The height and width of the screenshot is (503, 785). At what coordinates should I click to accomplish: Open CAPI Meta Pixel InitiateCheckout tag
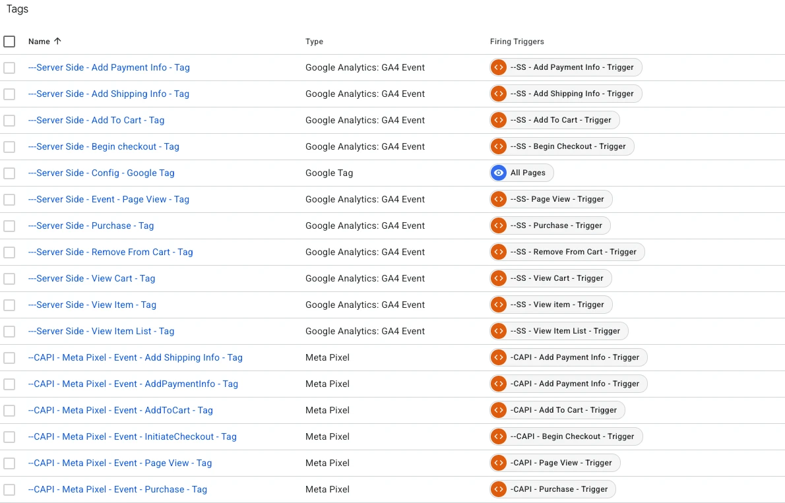click(x=132, y=436)
